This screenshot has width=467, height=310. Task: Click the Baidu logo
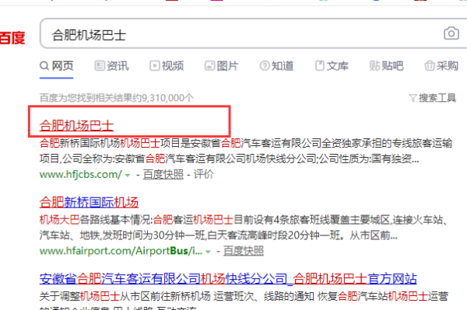pyautogui.click(x=12, y=38)
